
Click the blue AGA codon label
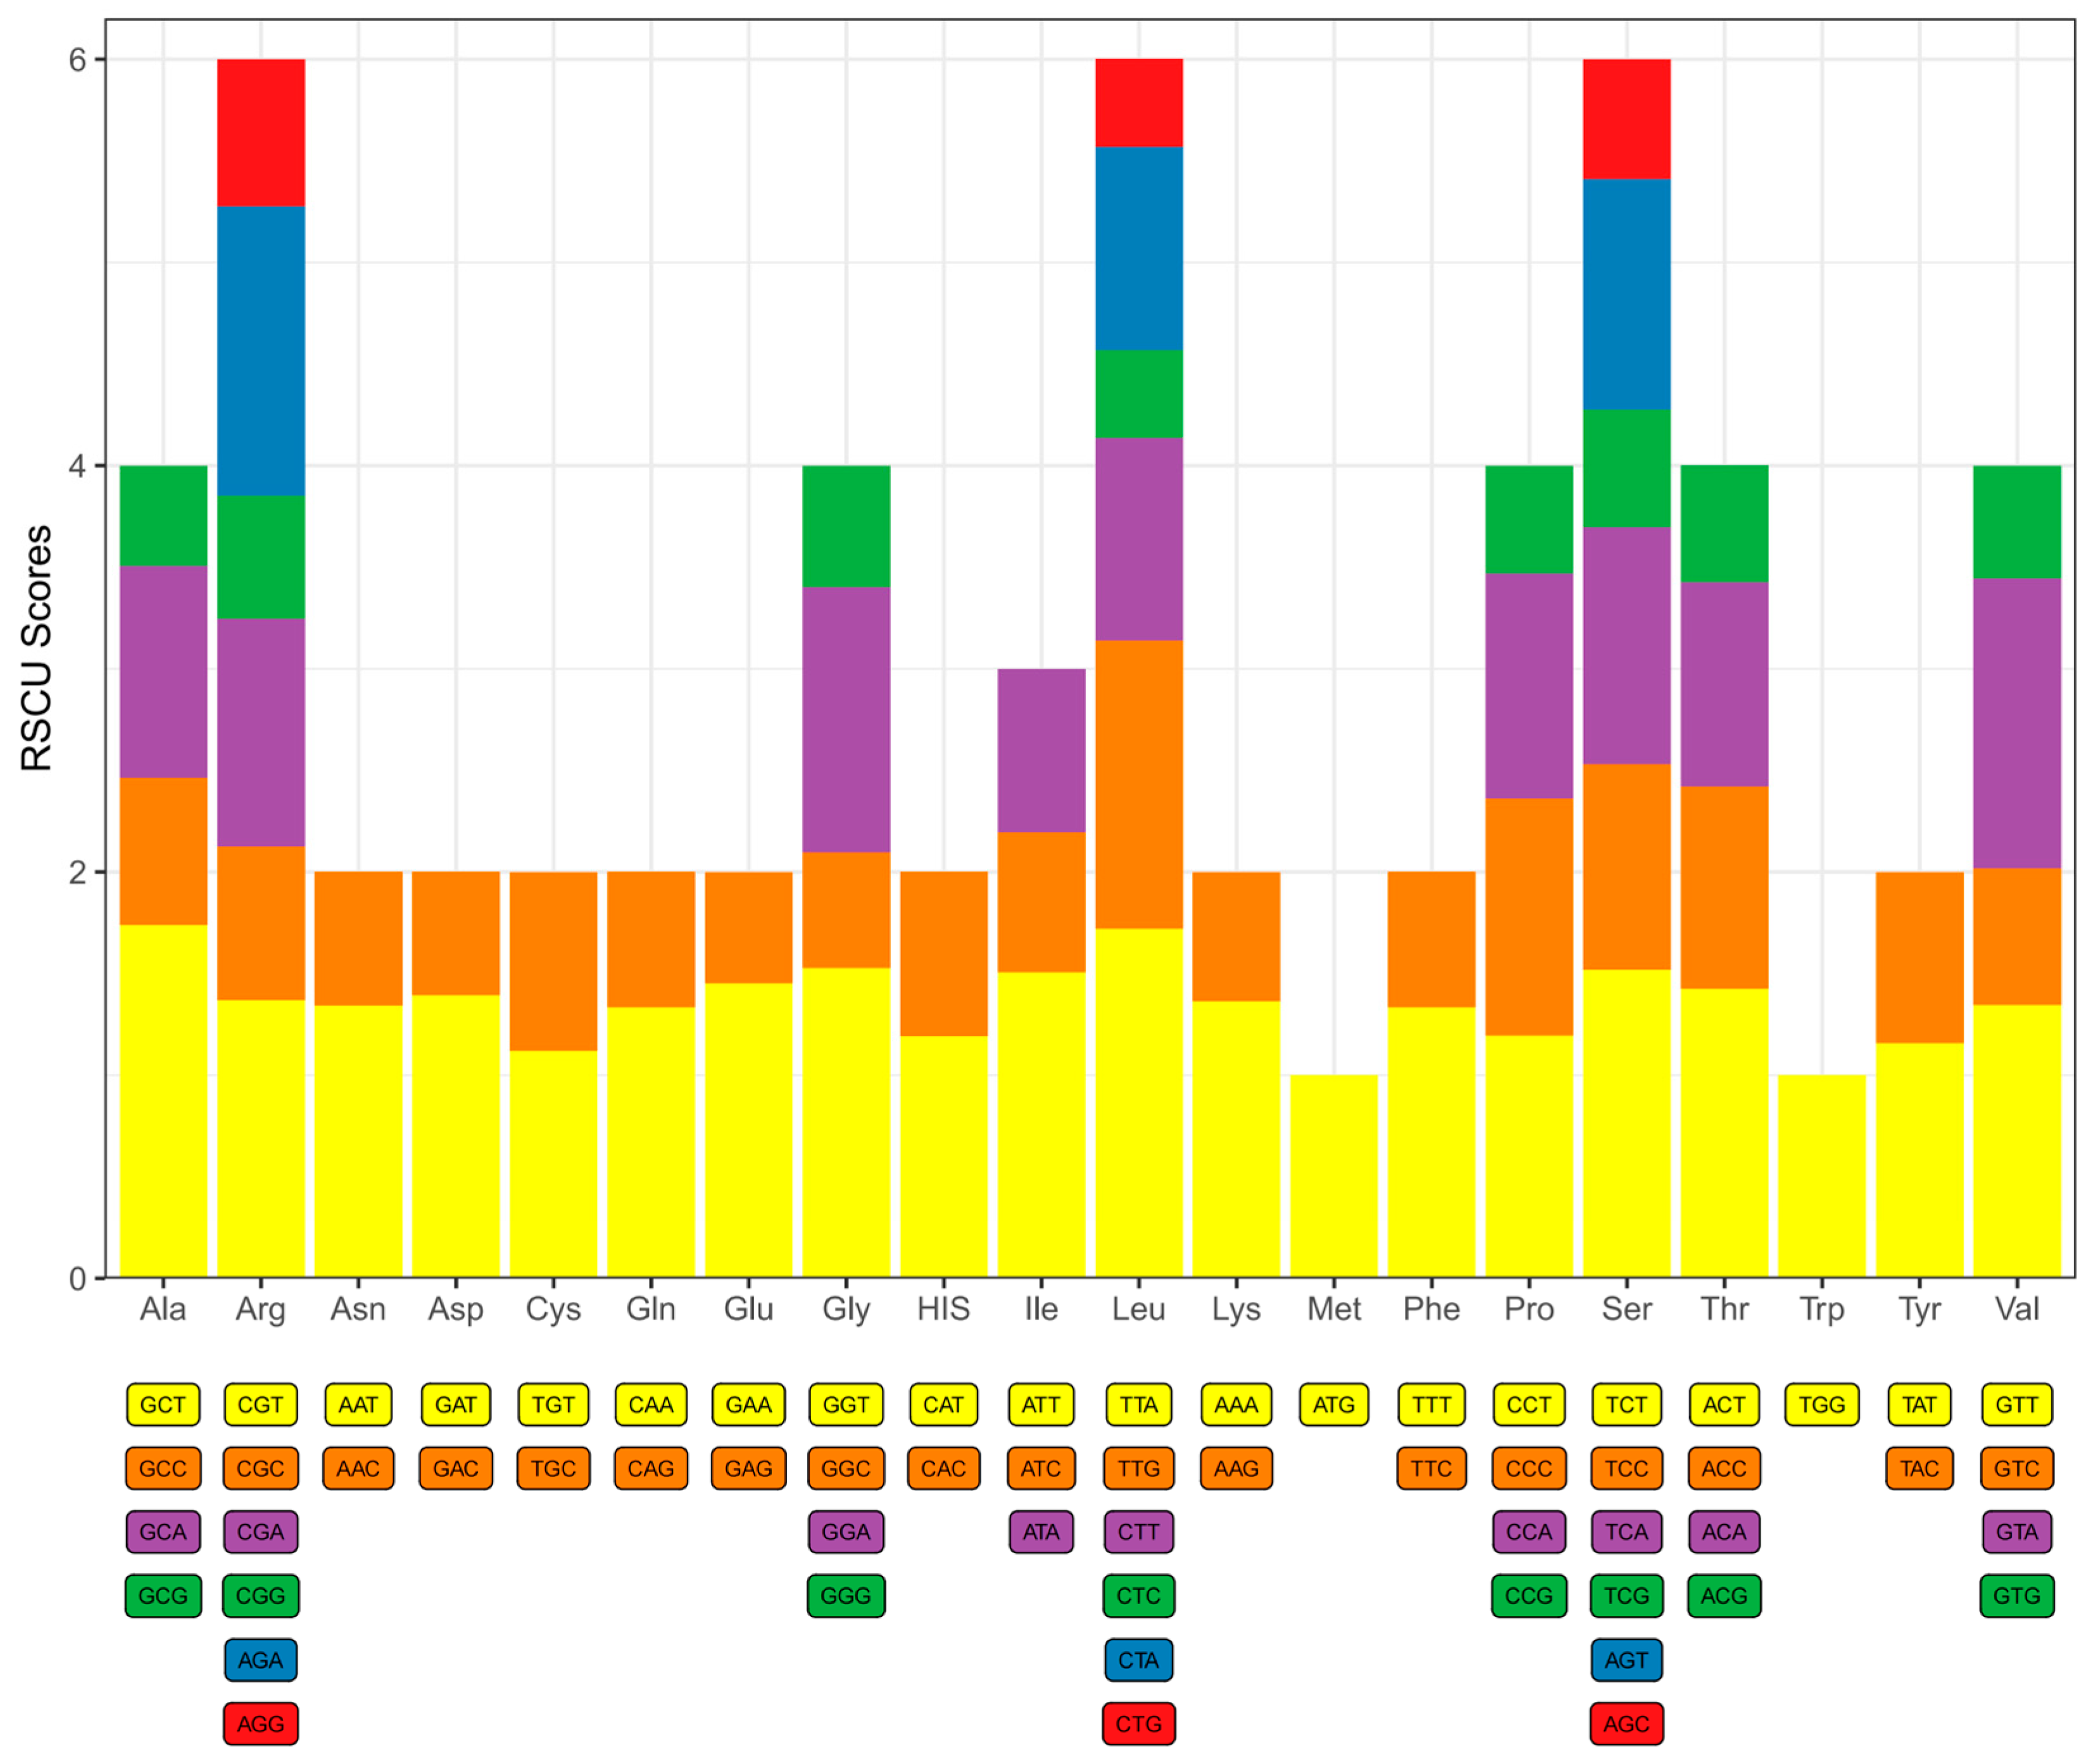point(260,1659)
